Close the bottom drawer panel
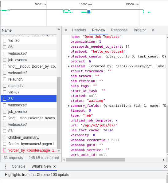This screenshot has width=168, height=183. click(166, 166)
